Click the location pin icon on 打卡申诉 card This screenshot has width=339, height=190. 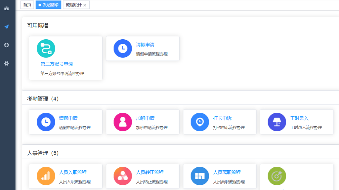tap(200, 122)
